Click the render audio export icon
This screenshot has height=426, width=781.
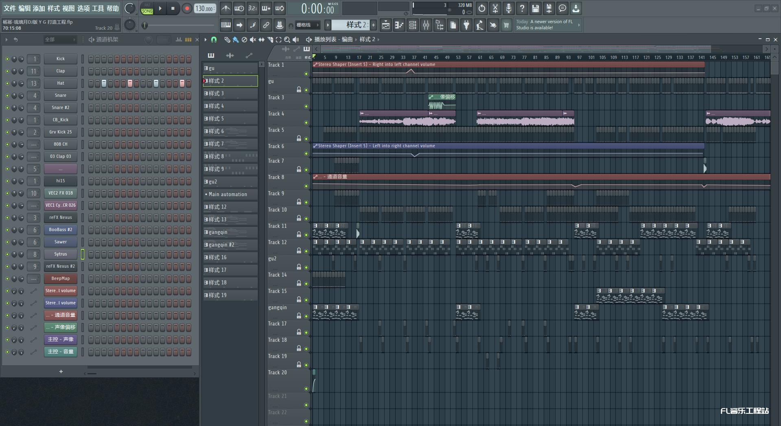coord(549,8)
